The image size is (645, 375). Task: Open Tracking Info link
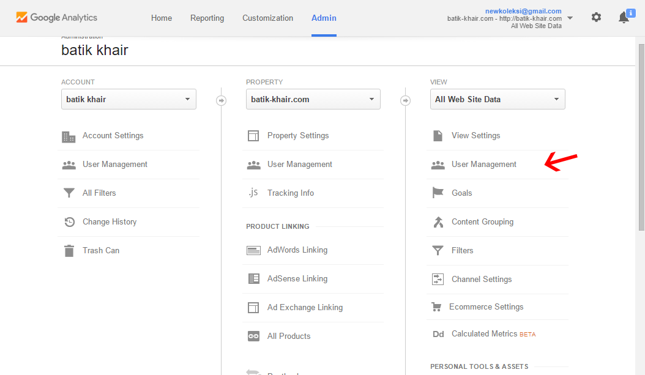point(291,193)
